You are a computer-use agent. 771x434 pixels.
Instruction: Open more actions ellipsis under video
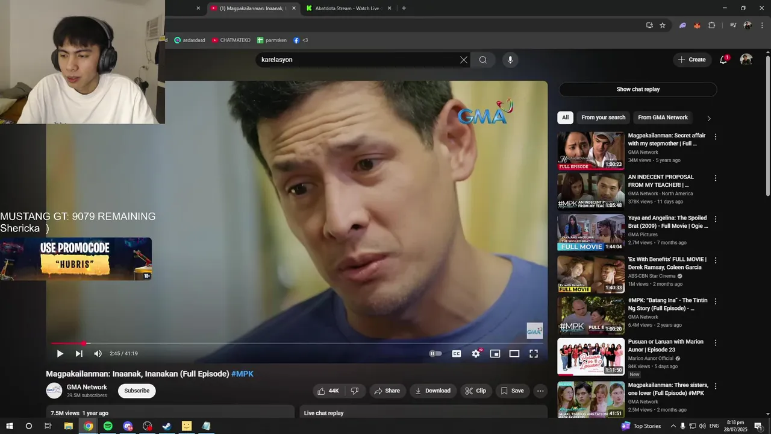[540, 391]
